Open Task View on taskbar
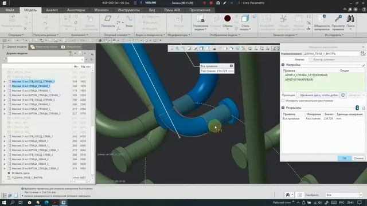Viewport: 367px width, 206px height. [x=21, y=202]
